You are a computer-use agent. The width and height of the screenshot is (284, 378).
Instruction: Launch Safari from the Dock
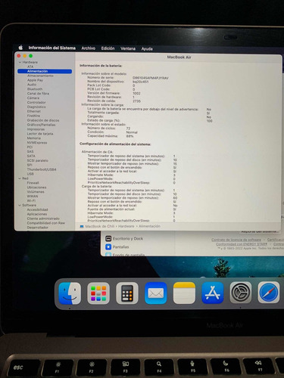269,293
